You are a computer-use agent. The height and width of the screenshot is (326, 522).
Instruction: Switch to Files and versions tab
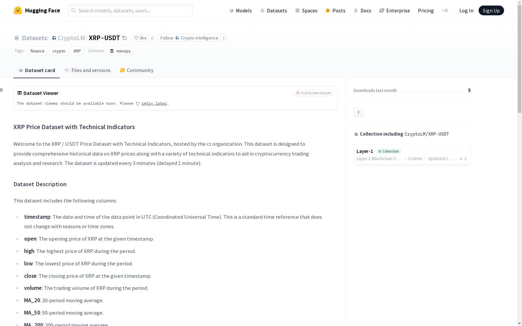point(87,70)
